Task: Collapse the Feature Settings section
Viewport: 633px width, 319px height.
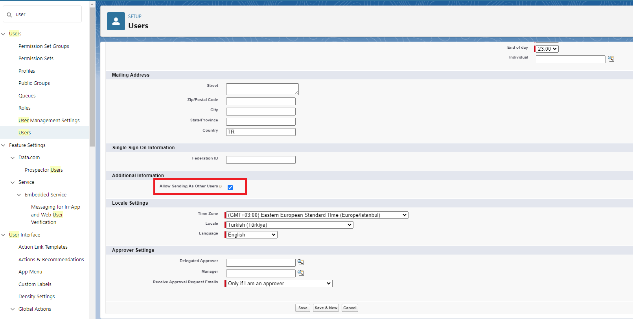Action: click(4, 145)
